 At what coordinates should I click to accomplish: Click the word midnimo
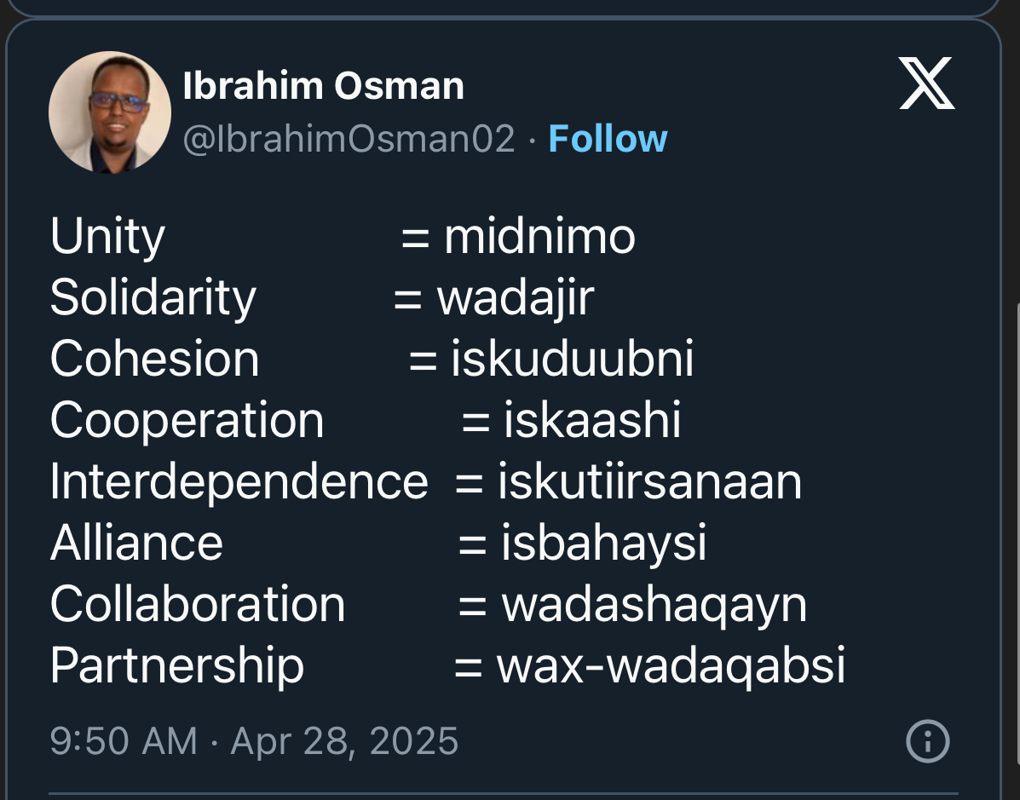point(539,237)
